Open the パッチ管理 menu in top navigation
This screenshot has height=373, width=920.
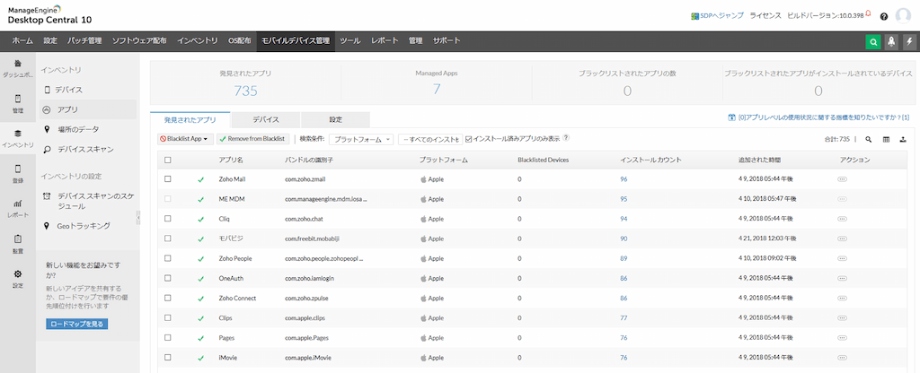(x=83, y=41)
